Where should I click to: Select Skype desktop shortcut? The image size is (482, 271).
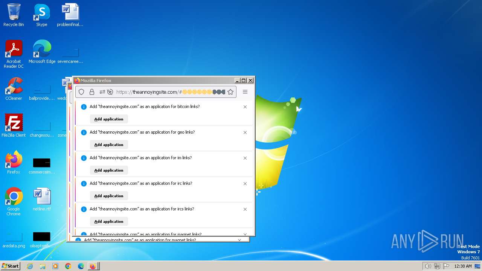pos(42,15)
